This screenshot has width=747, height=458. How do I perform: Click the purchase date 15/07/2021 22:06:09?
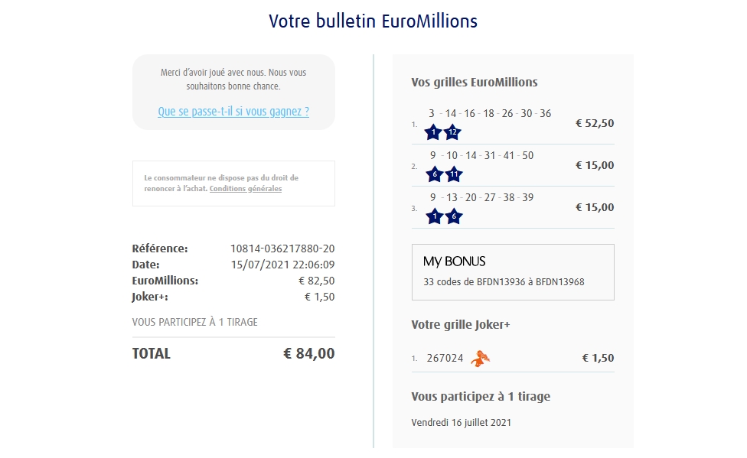(x=282, y=265)
